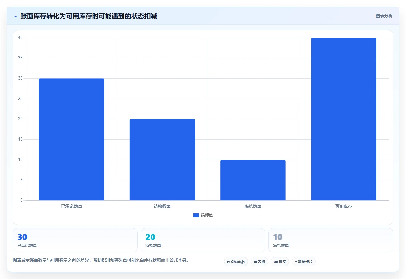406x279 pixels.
Task: Select the 待检数量 bar in chart
Action: point(162,160)
